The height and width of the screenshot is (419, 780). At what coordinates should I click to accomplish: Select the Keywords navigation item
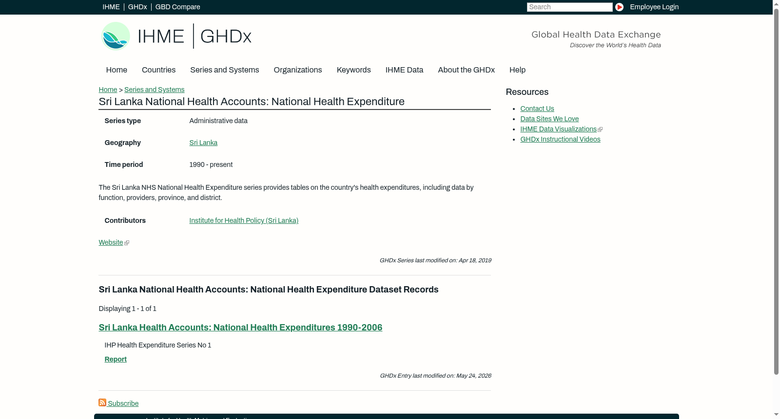353,70
